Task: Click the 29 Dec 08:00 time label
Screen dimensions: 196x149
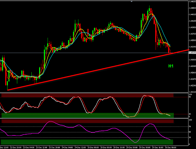Action: [145, 148]
